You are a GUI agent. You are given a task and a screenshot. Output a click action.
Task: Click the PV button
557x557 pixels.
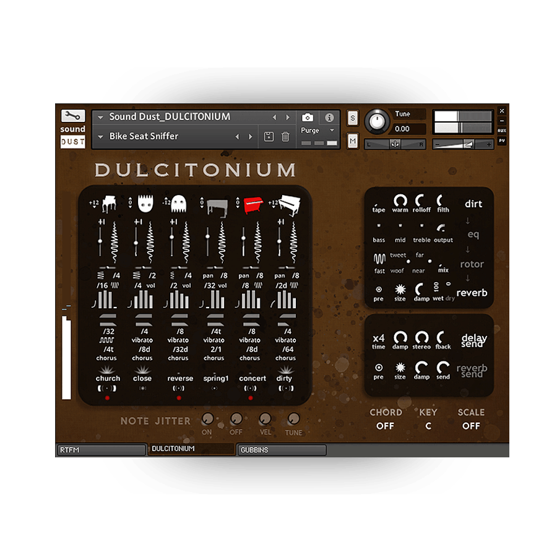(501, 140)
